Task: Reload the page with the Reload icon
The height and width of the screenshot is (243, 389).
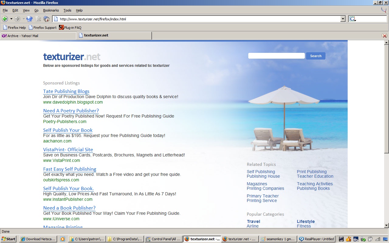Action: (x=29, y=19)
